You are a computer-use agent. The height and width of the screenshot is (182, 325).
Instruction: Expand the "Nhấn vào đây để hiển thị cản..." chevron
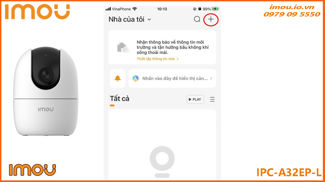tap(211, 78)
